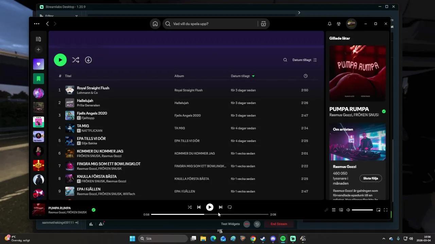This screenshot has height=244, width=435.
Task: Sort by the Datum tillagt column header
Action: pyautogui.click(x=243, y=76)
